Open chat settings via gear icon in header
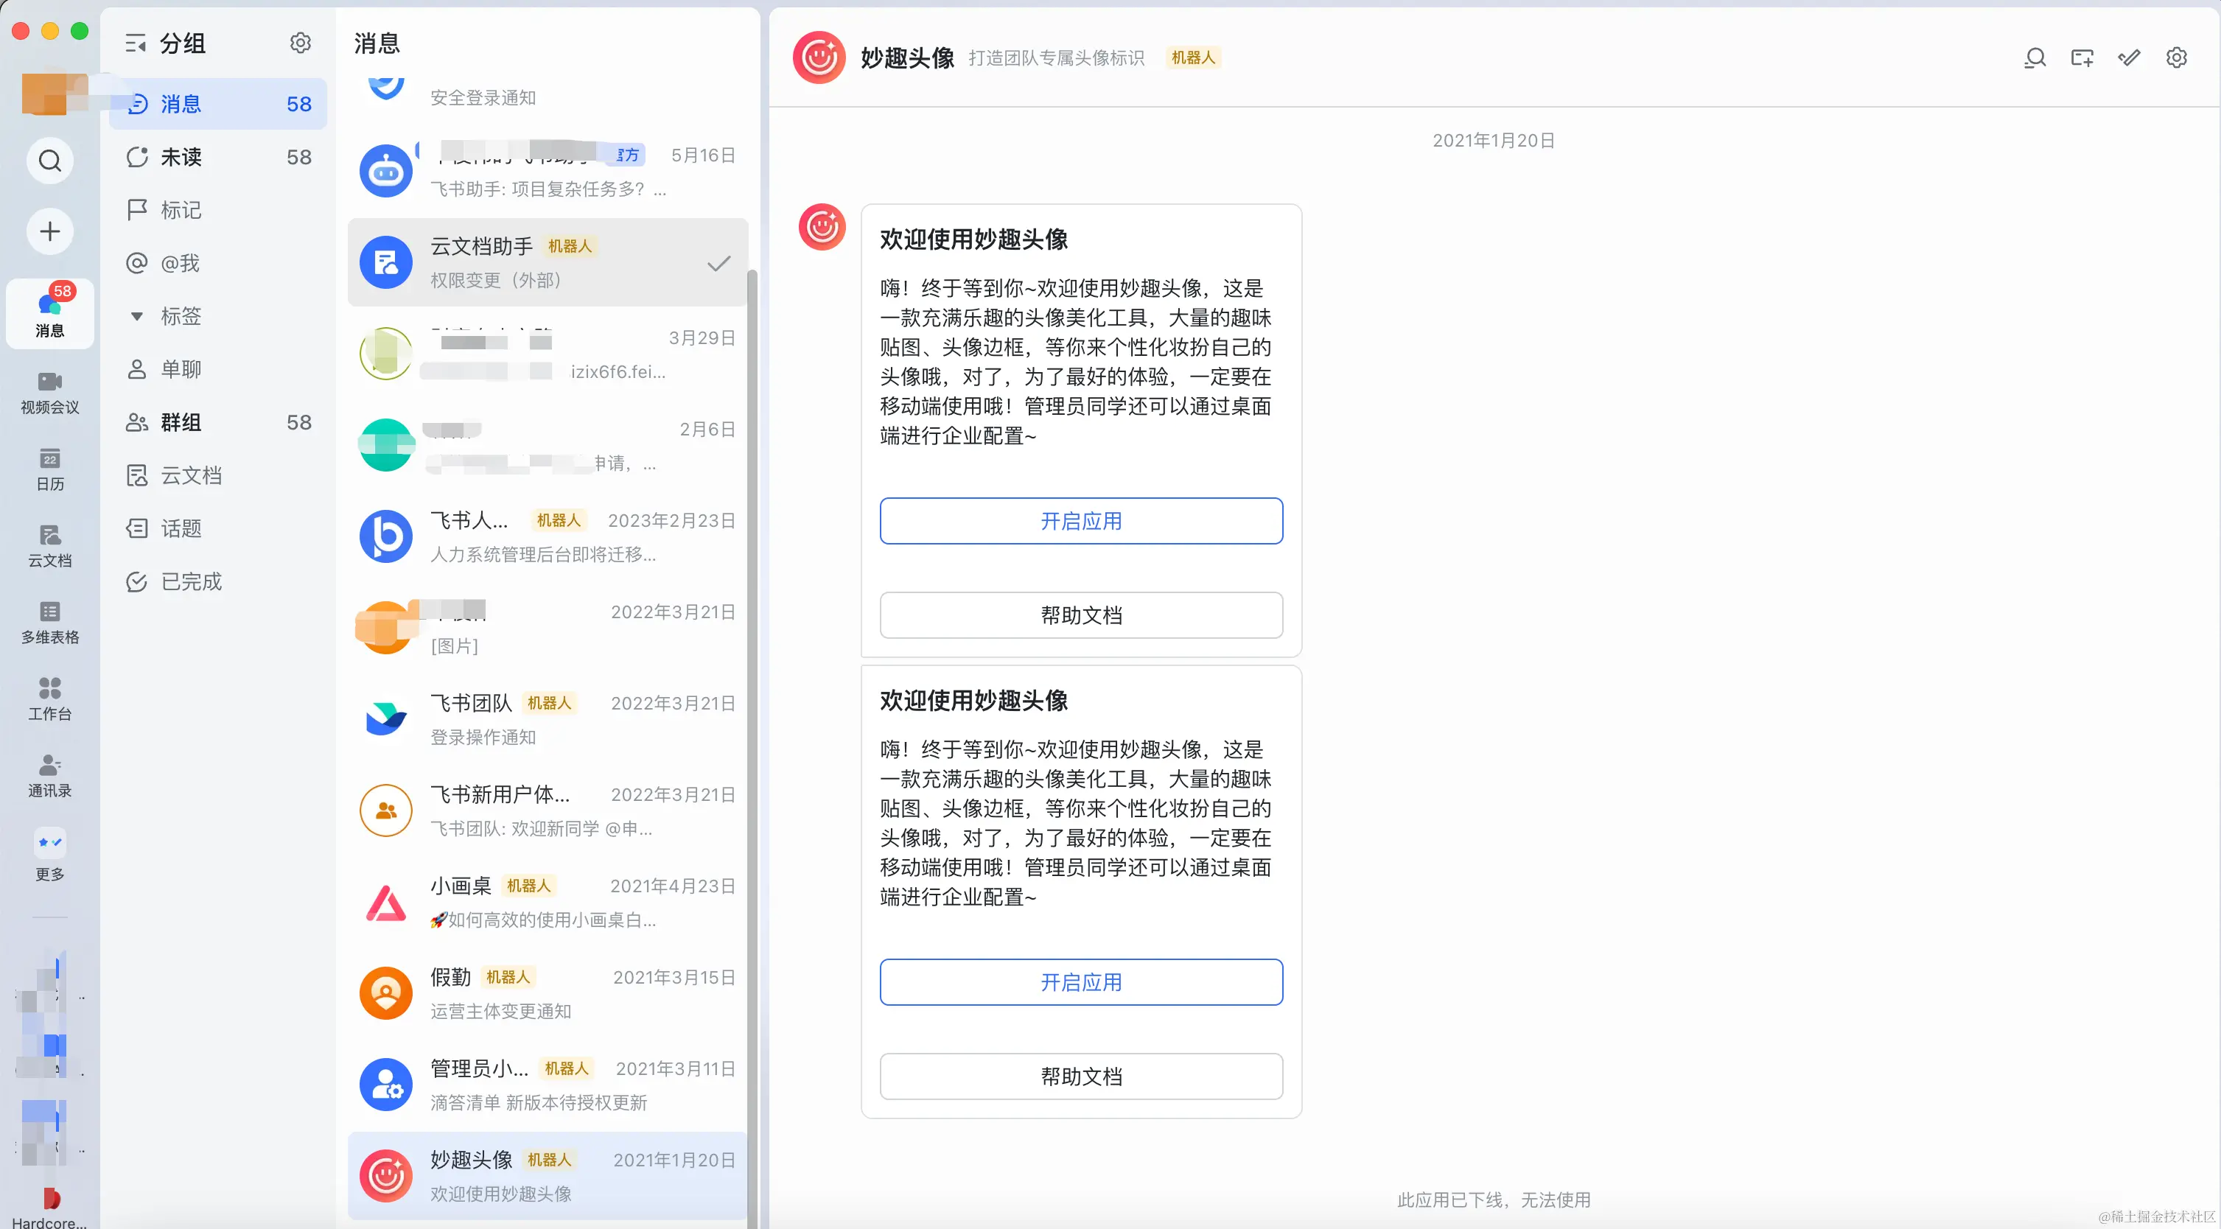 [2177, 57]
